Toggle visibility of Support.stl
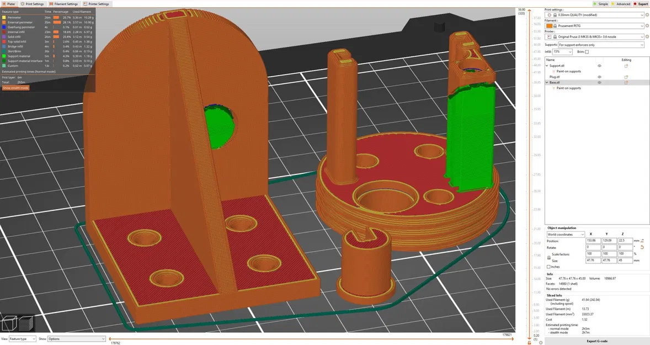 (599, 66)
